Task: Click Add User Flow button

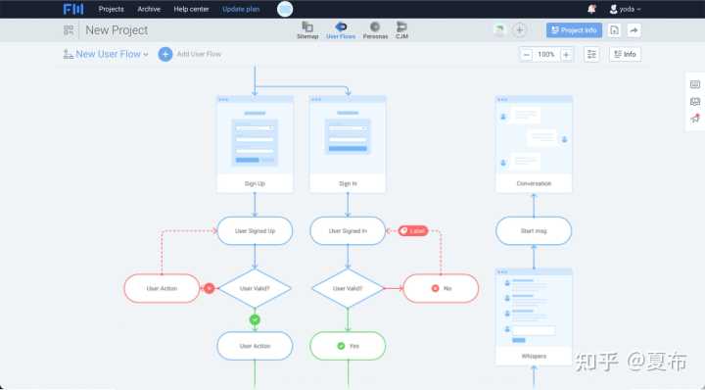Action: pos(190,54)
